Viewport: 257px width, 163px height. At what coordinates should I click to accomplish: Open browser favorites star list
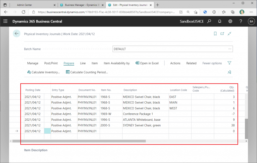(224, 12)
